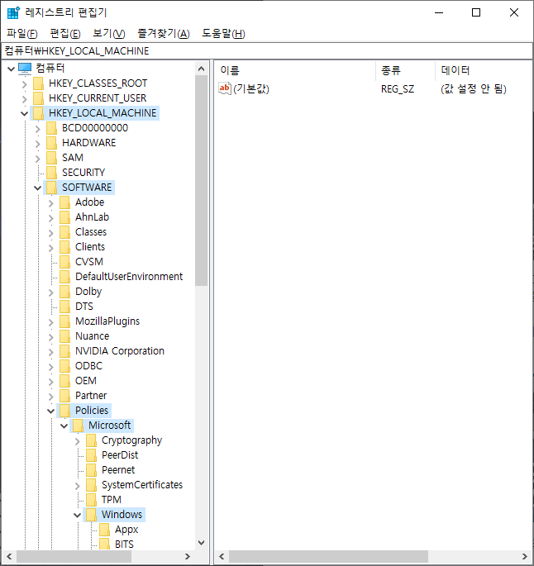Click the AhnLab folder icon
Screen dimensions: 534x566
[64, 217]
